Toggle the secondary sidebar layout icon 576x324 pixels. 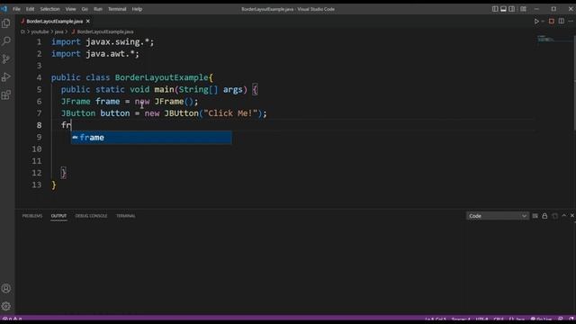512,9
